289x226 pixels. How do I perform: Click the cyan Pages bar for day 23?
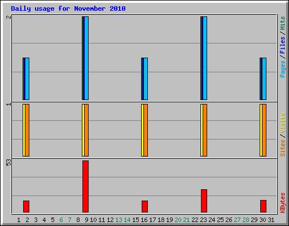(205, 58)
